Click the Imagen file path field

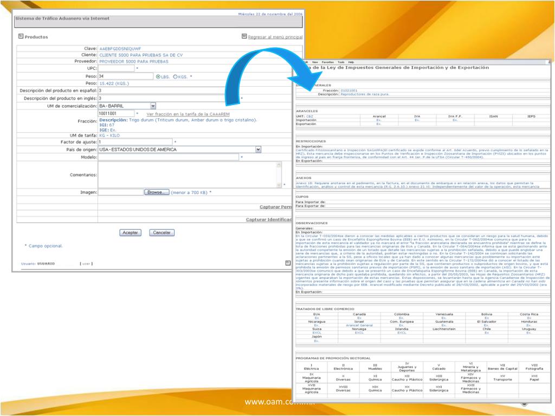(120, 192)
